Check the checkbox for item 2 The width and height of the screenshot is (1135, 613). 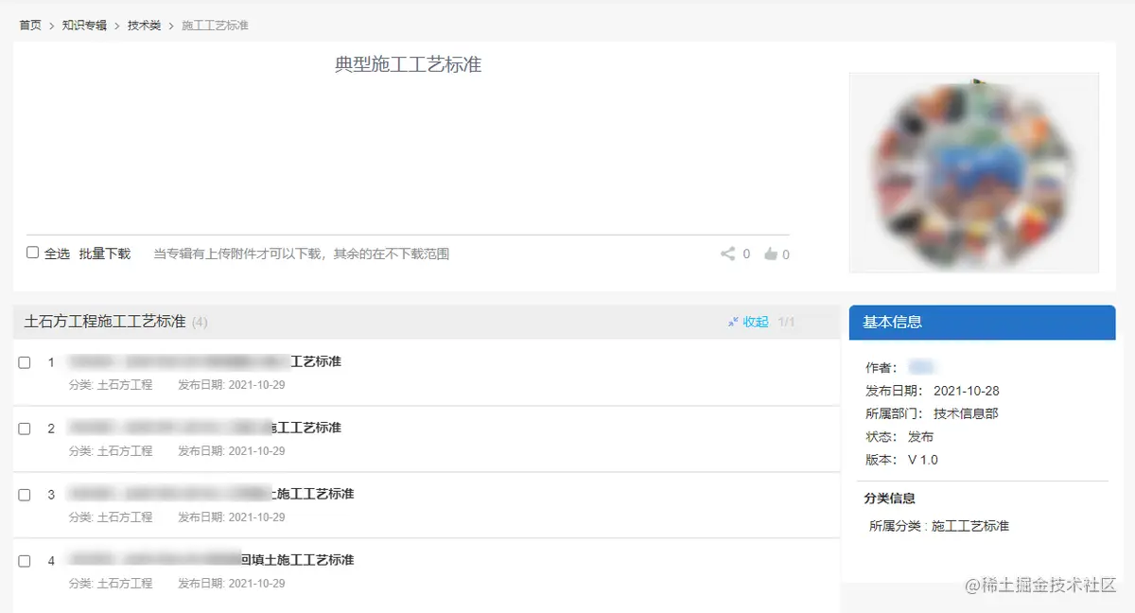tap(25, 429)
